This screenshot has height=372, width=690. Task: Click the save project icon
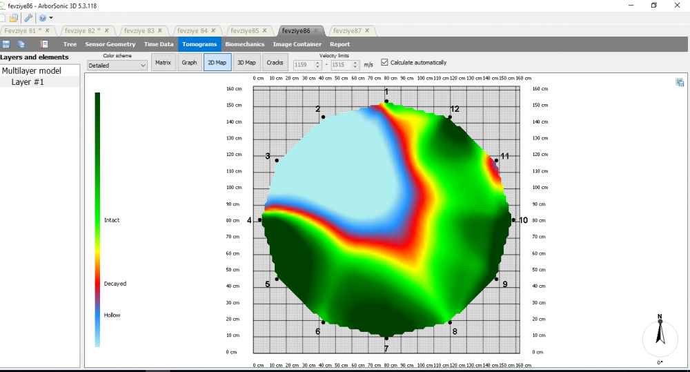click(6, 44)
